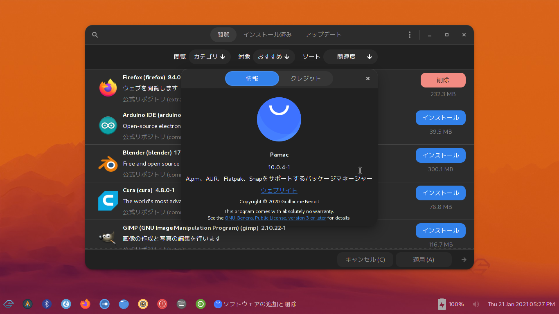Install GIMP with its インストール button
The image size is (559, 314).
[x=441, y=231]
